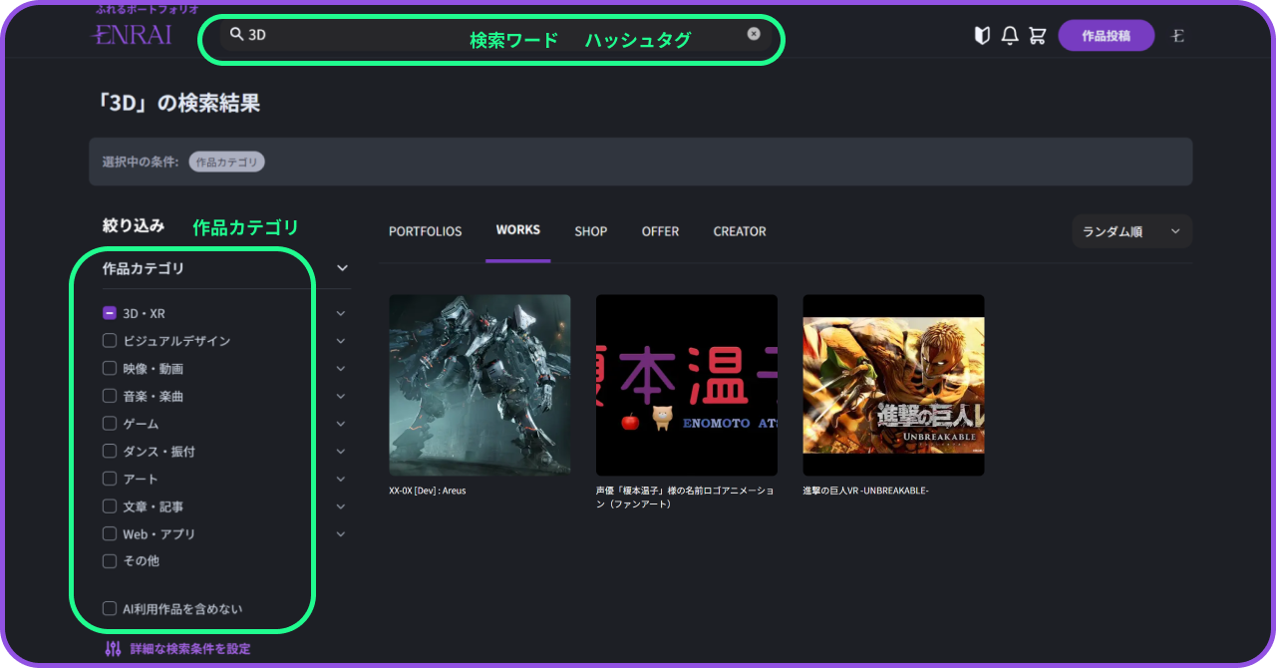Open the ランダム順 sort dropdown
The width and height of the screenshot is (1276, 668).
pyautogui.click(x=1131, y=231)
